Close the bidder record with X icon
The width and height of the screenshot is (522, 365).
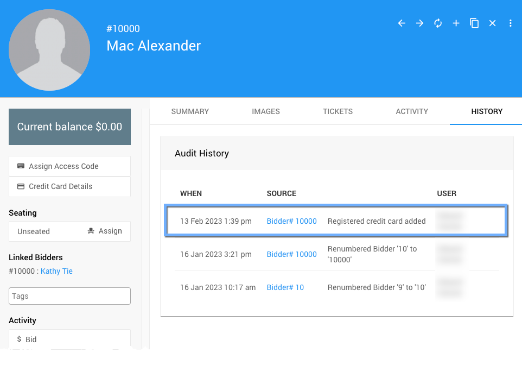pos(492,23)
